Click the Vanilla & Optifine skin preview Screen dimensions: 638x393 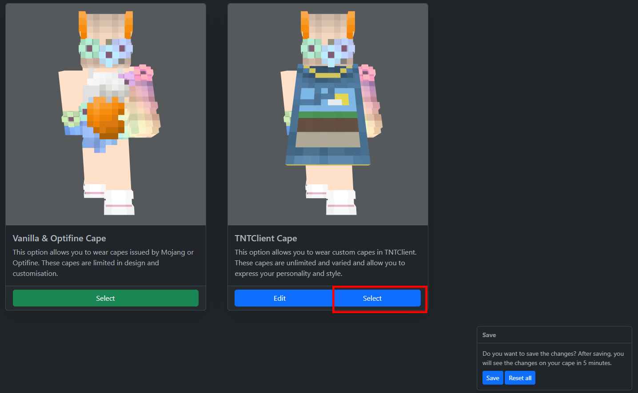click(106, 114)
